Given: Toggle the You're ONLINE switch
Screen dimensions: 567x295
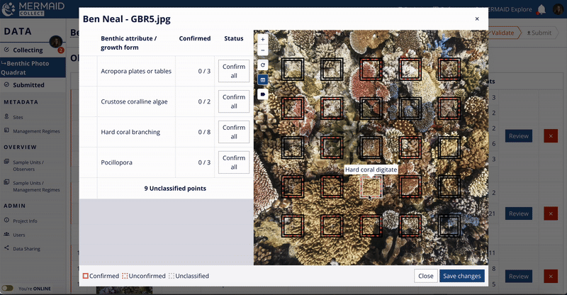Looking at the screenshot, I should click(8, 288).
